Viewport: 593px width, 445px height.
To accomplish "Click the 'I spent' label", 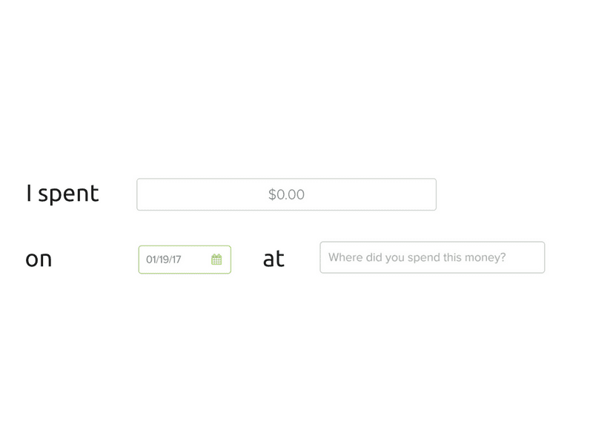I will [62, 194].
